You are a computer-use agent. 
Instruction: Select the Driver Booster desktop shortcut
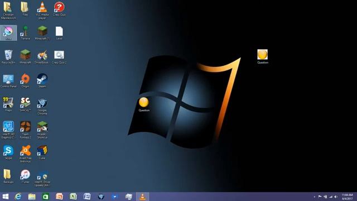42,57
